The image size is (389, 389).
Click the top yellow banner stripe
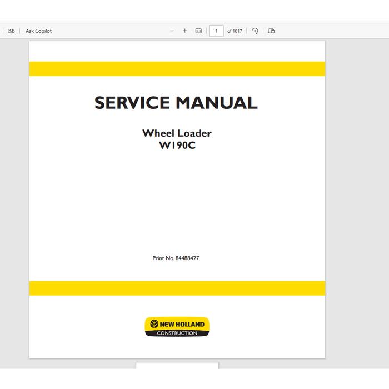tap(177, 69)
